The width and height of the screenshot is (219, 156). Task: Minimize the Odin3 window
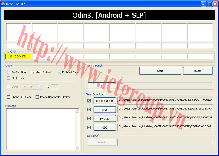204,4
